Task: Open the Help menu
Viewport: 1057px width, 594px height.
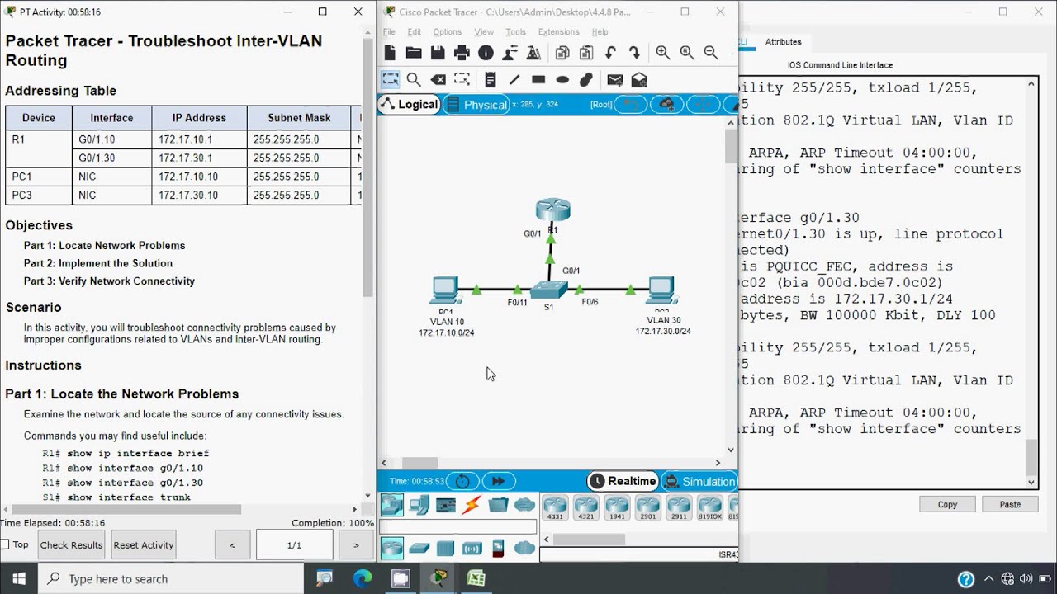Action: tap(600, 32)
